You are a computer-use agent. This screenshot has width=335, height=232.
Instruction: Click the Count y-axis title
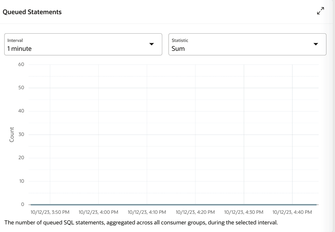pos(12,135)
